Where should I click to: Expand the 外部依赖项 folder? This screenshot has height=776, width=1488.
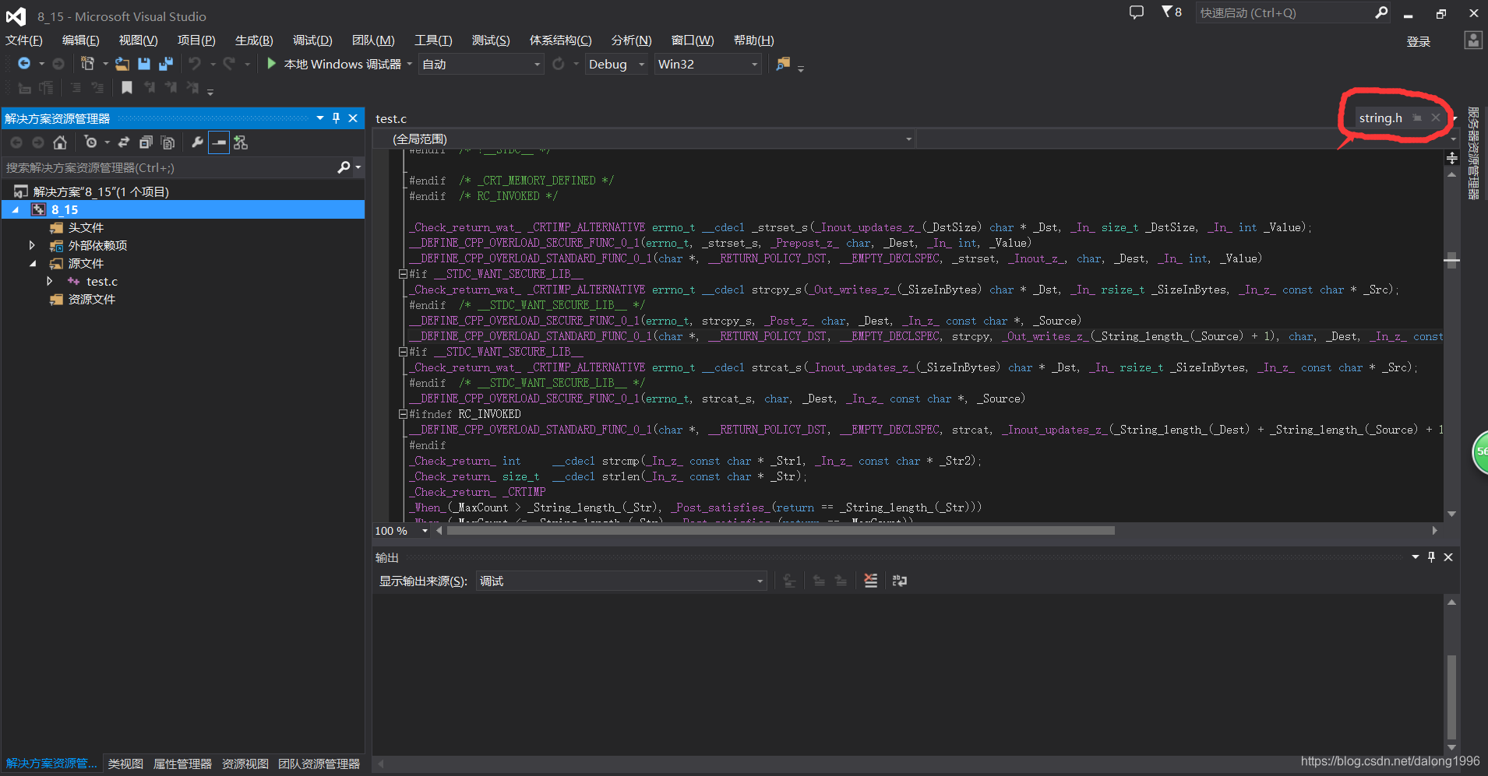[32, 245]
